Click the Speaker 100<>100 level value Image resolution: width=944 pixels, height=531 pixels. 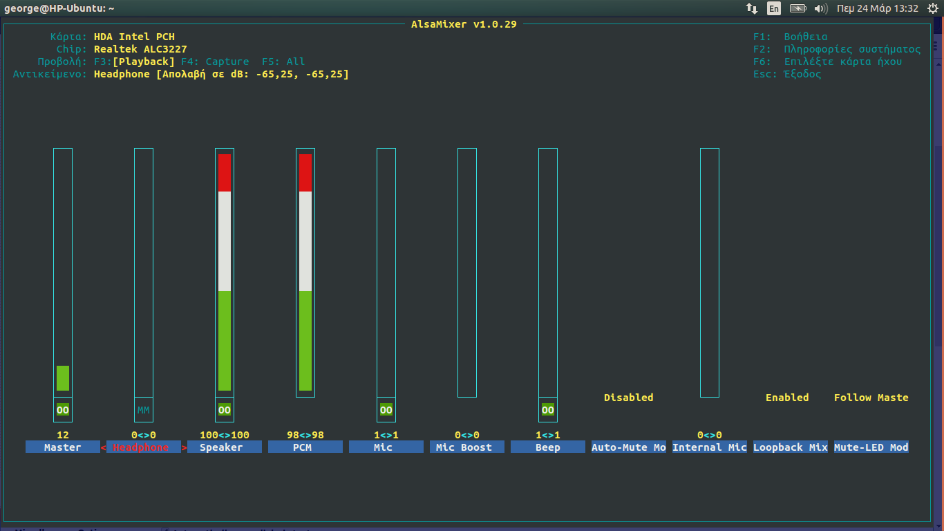coord(225,435)
